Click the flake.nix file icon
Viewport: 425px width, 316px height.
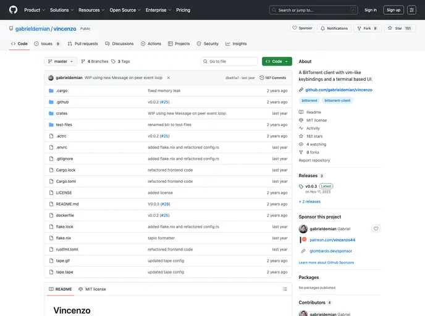click(x=51, y=238)
